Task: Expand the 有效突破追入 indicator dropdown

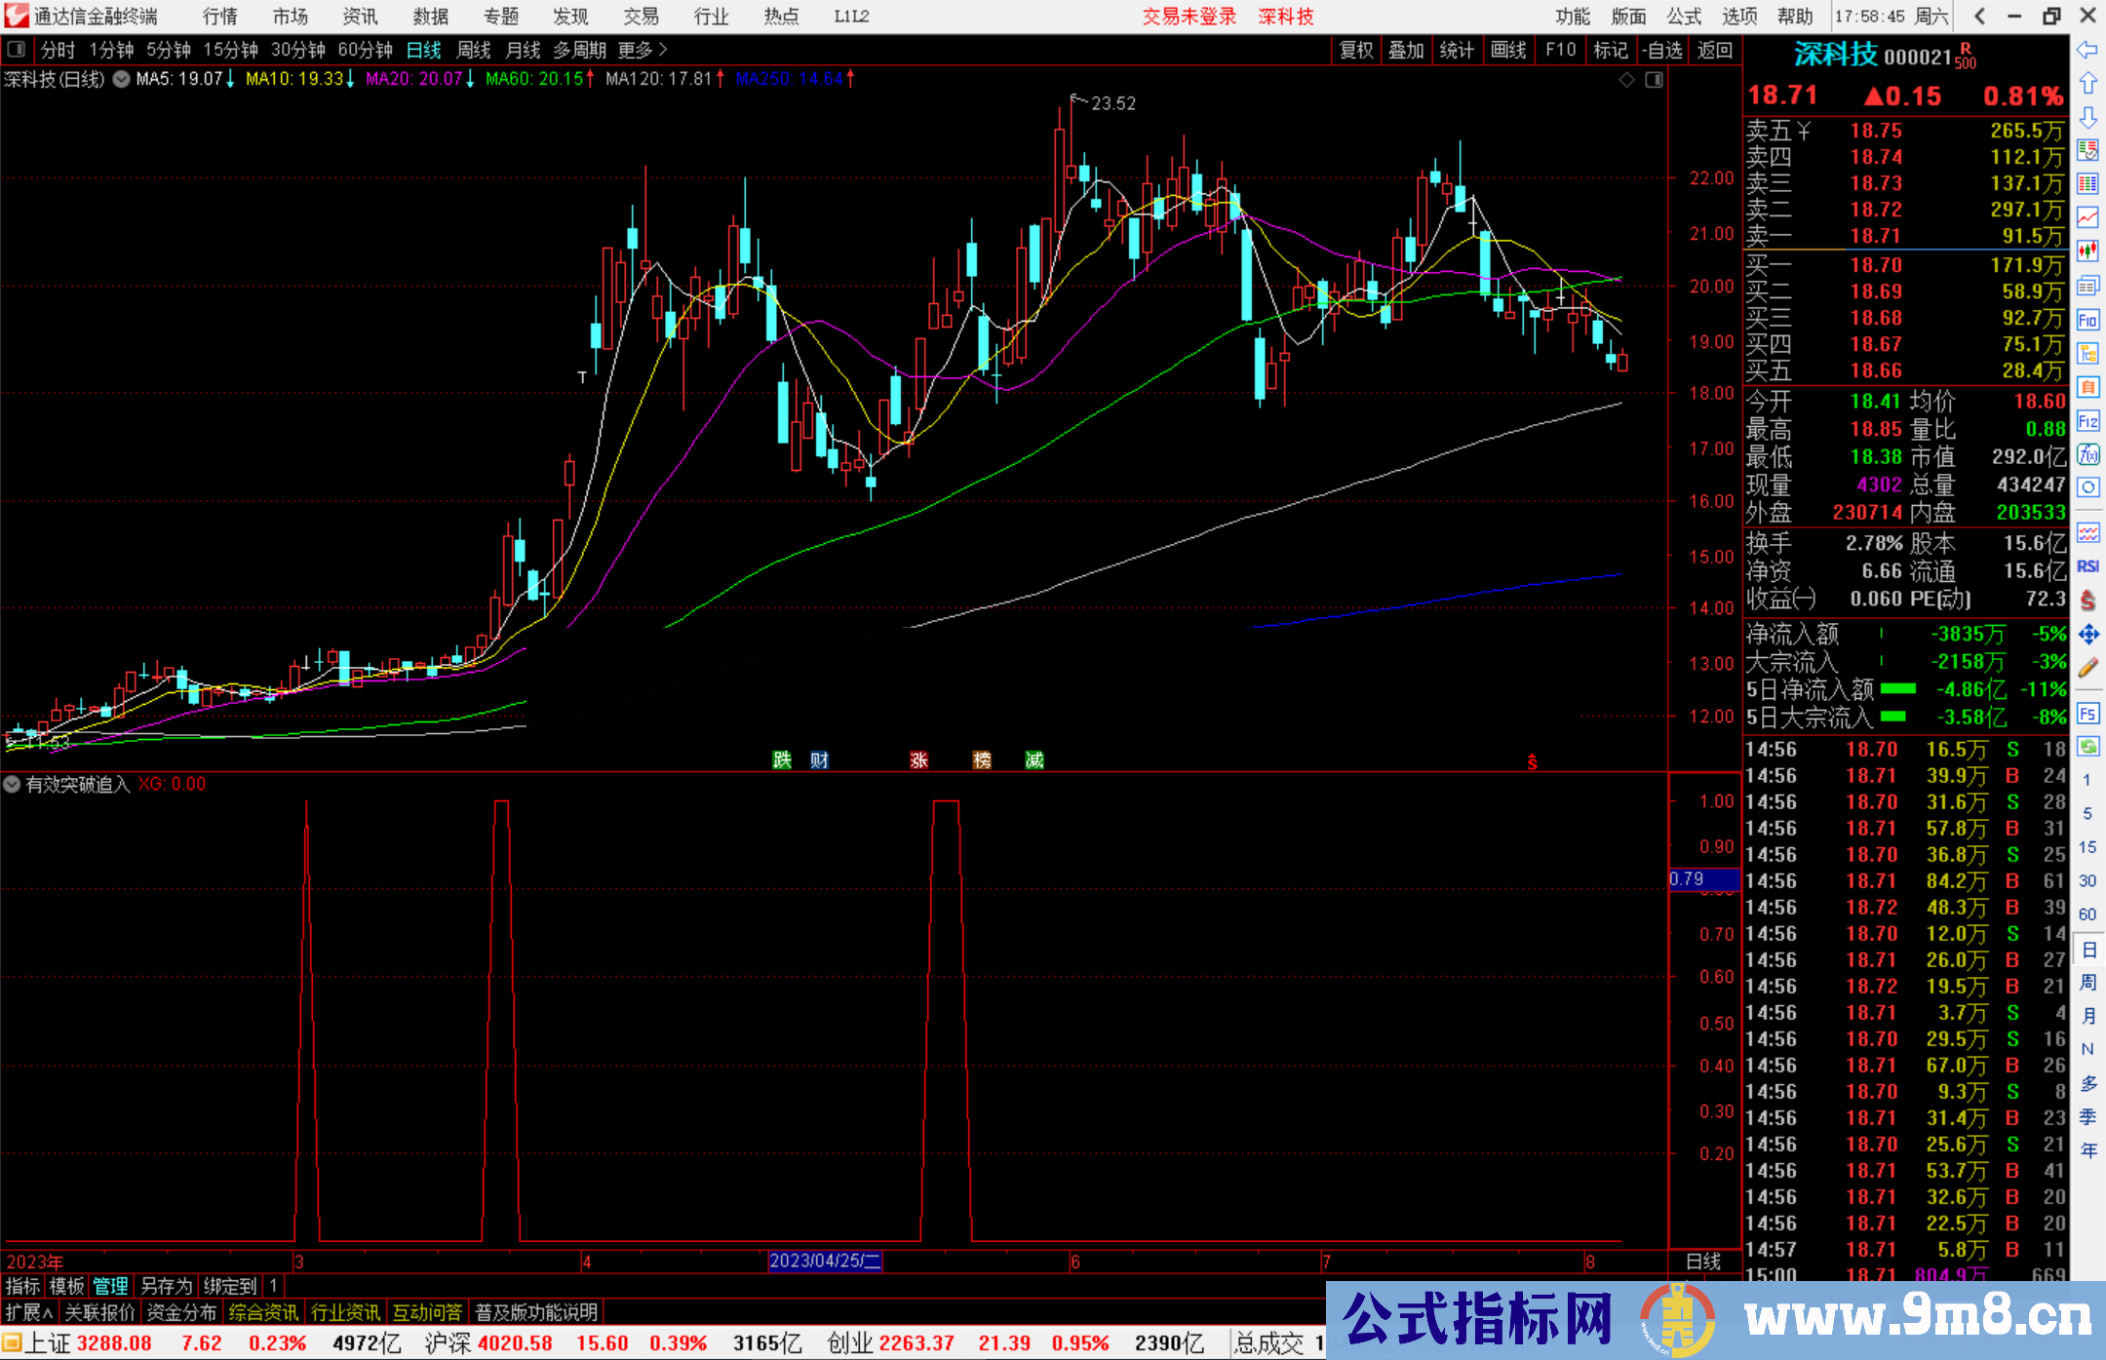Action: click(x=12, y=784)
